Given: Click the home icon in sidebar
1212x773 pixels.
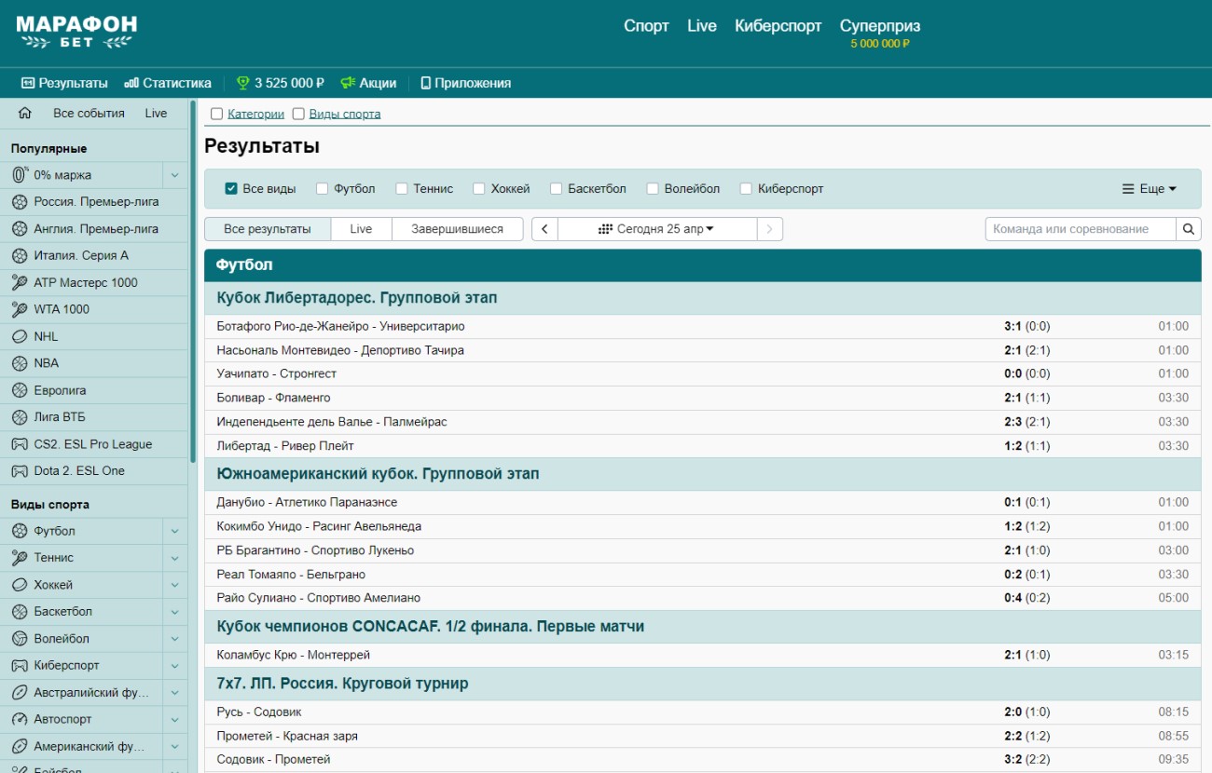Looking at the screenshot, I should pos(25,114).
